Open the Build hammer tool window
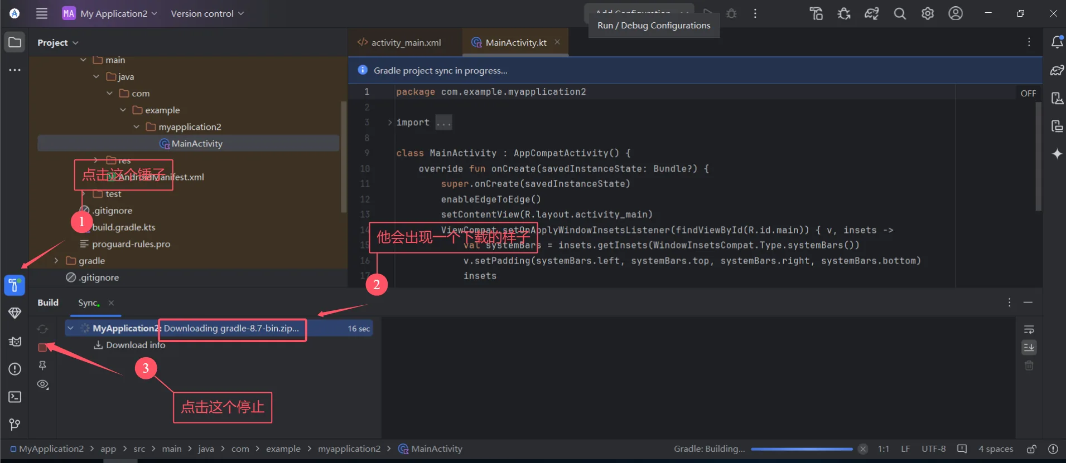This screenshot has width=1066, height=463. (x=15, y=285)
